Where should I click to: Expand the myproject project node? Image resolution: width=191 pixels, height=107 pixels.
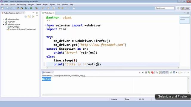(x=3, y=22)
